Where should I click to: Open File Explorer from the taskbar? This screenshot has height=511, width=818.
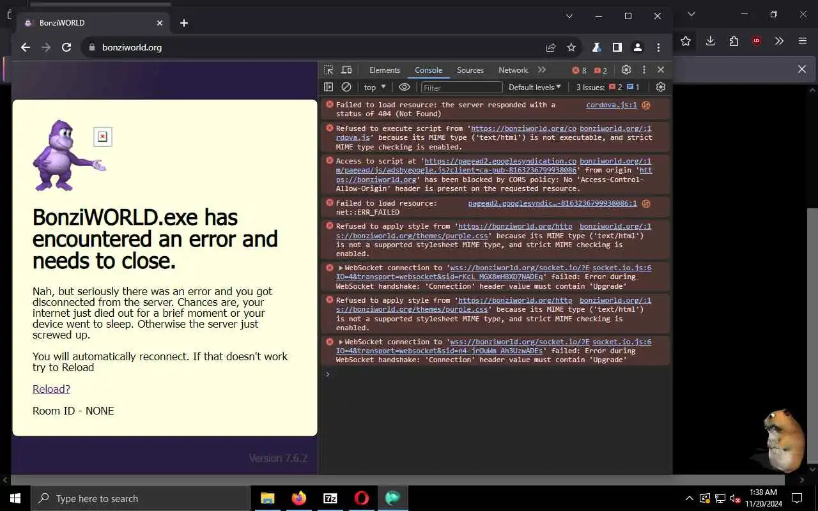[x=268, y=498]
